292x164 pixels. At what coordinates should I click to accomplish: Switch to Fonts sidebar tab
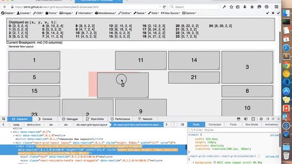pos(233,124)
